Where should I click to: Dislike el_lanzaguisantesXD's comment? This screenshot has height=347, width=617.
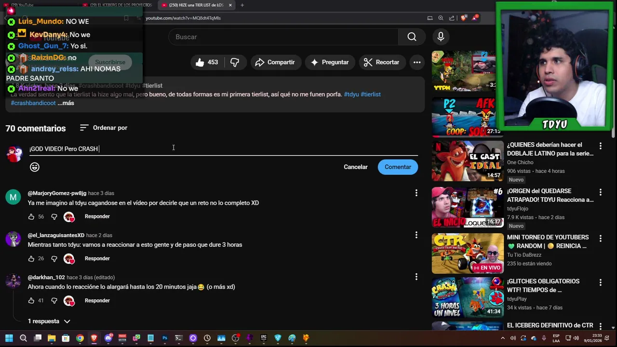(54, 259)
